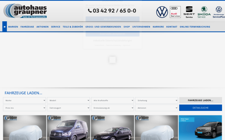Open Online-Terminbuchung page
This screenshot has height=140, width=225.
coord(195,27)
